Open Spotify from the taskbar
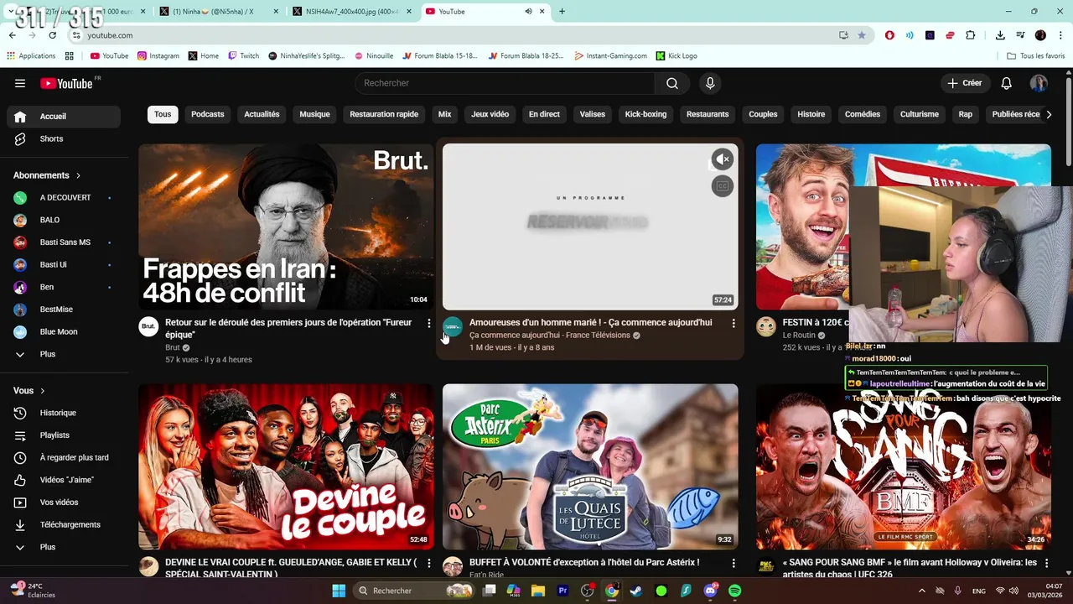 point(734,591)
